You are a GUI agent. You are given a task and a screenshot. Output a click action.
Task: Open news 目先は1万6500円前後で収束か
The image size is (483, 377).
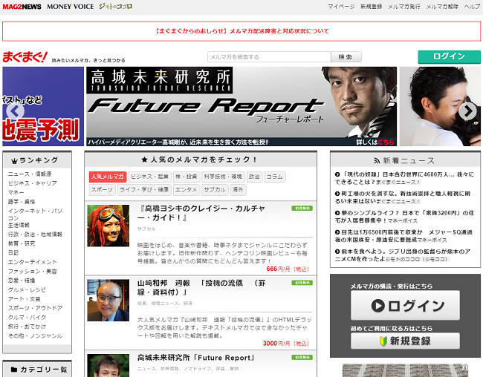(403, 236)
